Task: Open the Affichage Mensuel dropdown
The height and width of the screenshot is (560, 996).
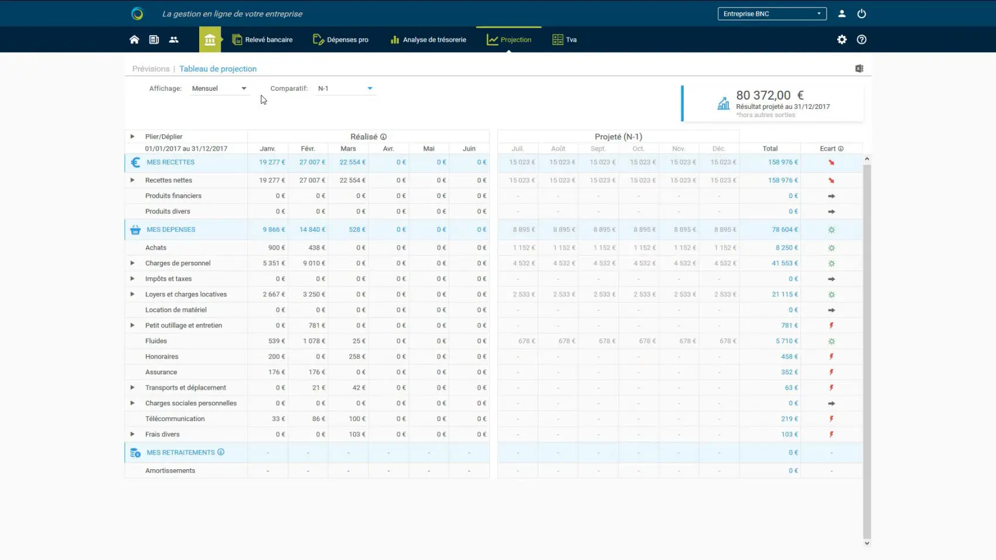Action: tap(220, 88)
